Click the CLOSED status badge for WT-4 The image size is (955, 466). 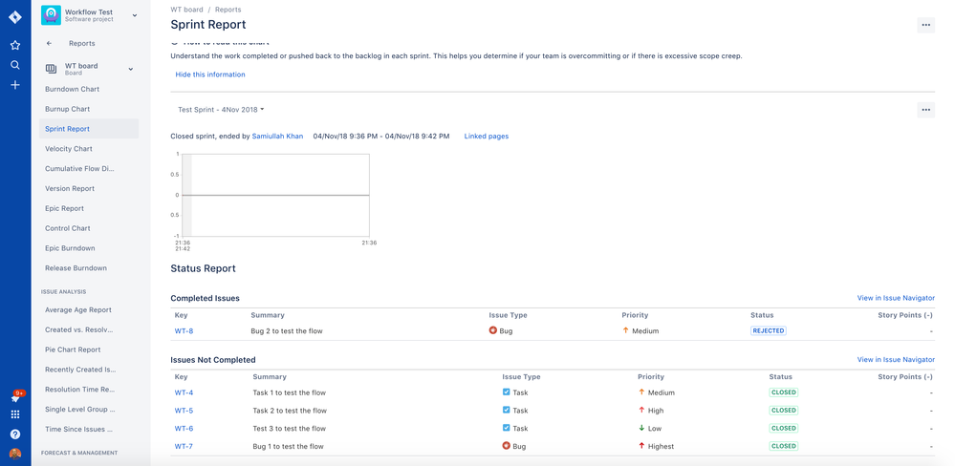point(783,392)
